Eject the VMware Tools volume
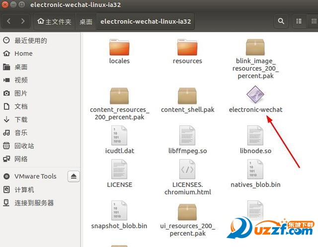 pyautogui.click(x=74, y=176)
